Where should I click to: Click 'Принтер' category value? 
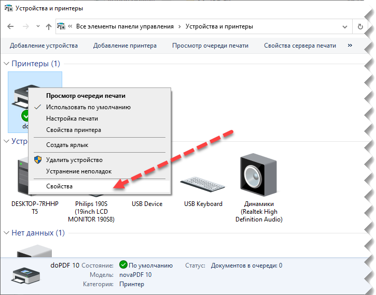click(132, 284)
